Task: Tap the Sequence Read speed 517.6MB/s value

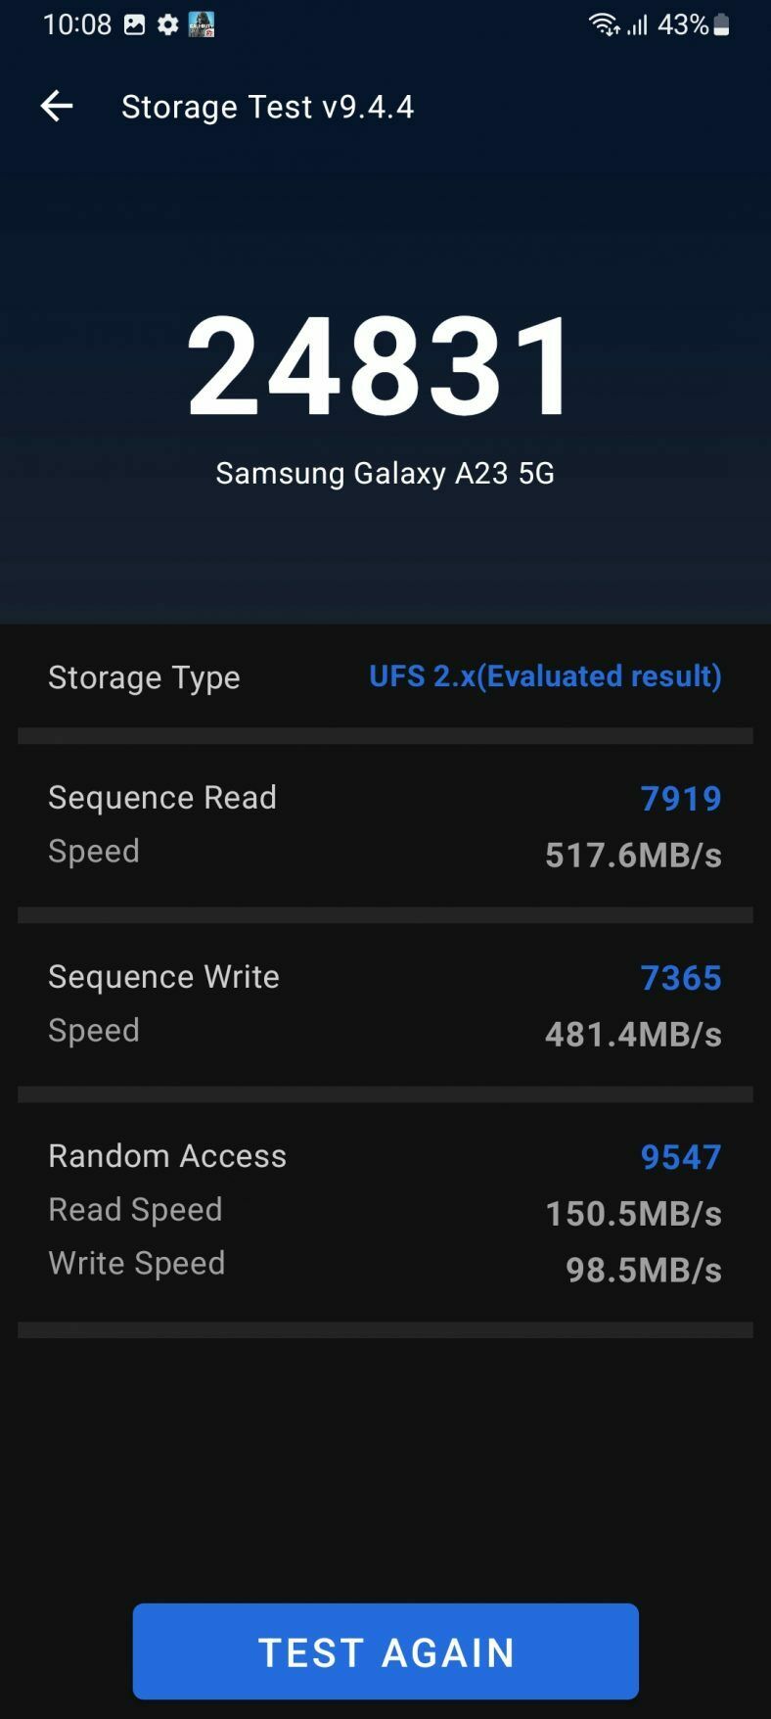Action: (x=633, y=855)
